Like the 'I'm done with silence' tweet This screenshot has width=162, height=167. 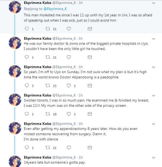click(x=69, y=148)
